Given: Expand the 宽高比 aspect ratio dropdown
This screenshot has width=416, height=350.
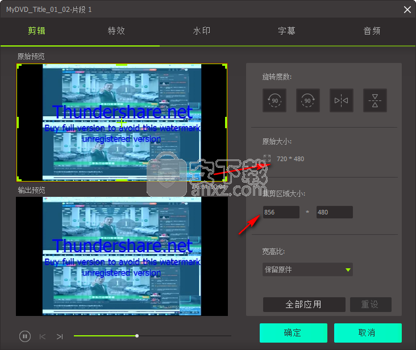Looking at the screenshot, I should [307, 269].
